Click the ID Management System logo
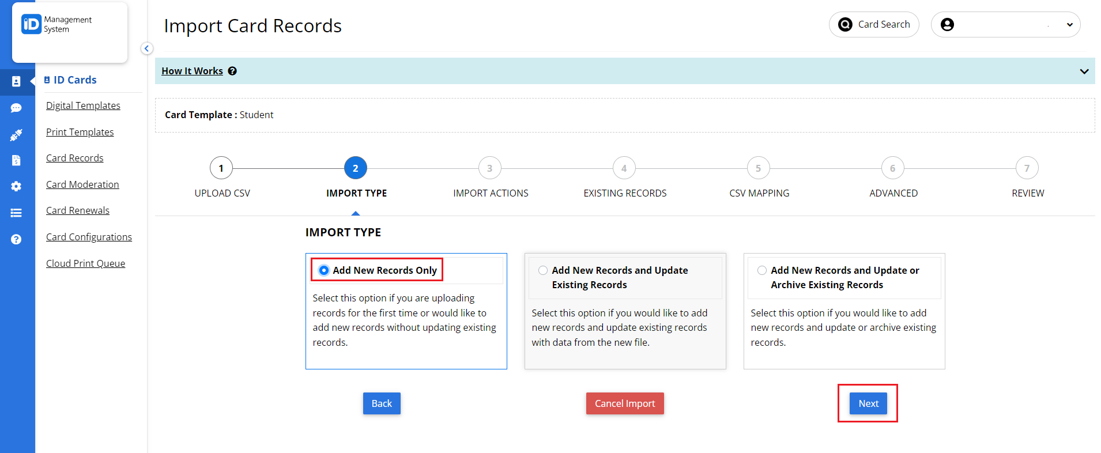This screenshot has width=1101, height=453. pos(56,24)
